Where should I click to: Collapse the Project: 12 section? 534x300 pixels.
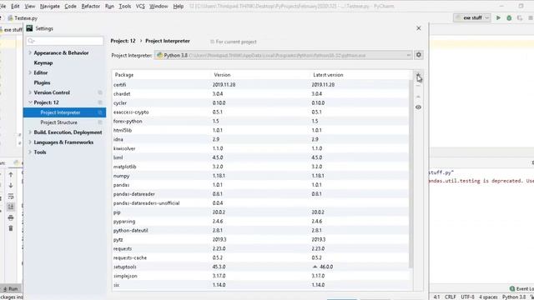point(30,102)
